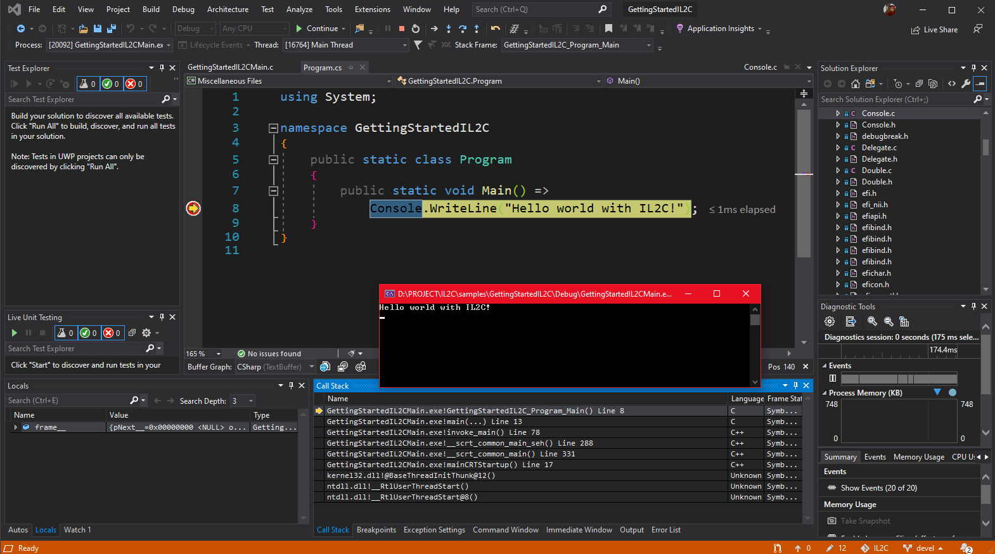Switch to the Breakpoints tab
Screen dimensions: 995x554
point(376,530)
